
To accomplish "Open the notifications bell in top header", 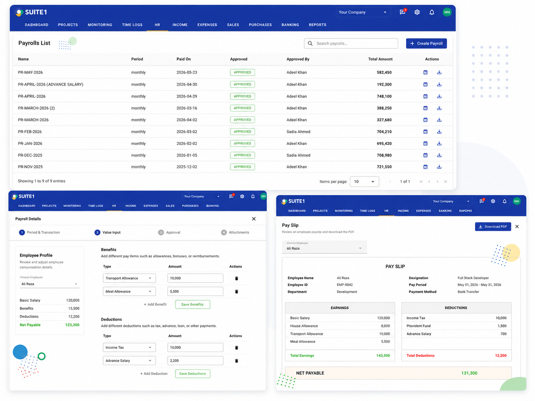I will 432,12.
